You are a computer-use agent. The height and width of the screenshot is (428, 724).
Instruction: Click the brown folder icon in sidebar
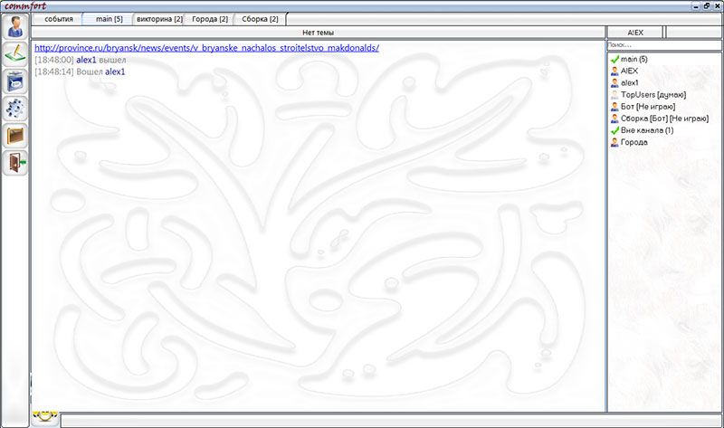click(x=15, y=135)
